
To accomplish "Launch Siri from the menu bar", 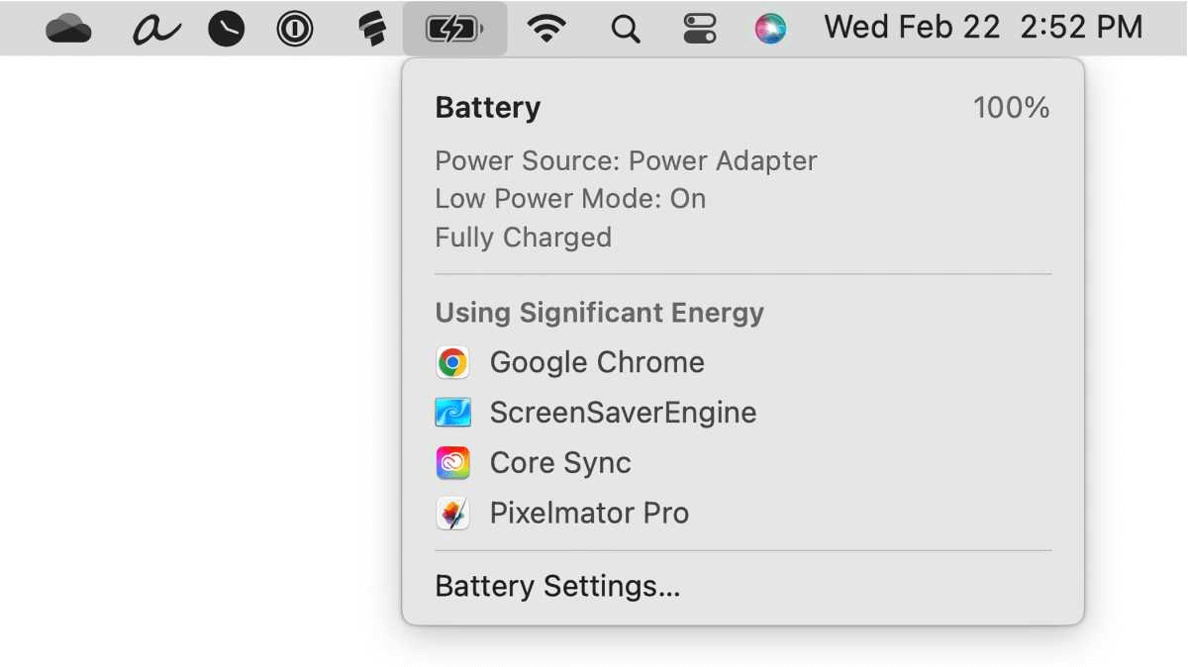I will click(x=770, y=29).
